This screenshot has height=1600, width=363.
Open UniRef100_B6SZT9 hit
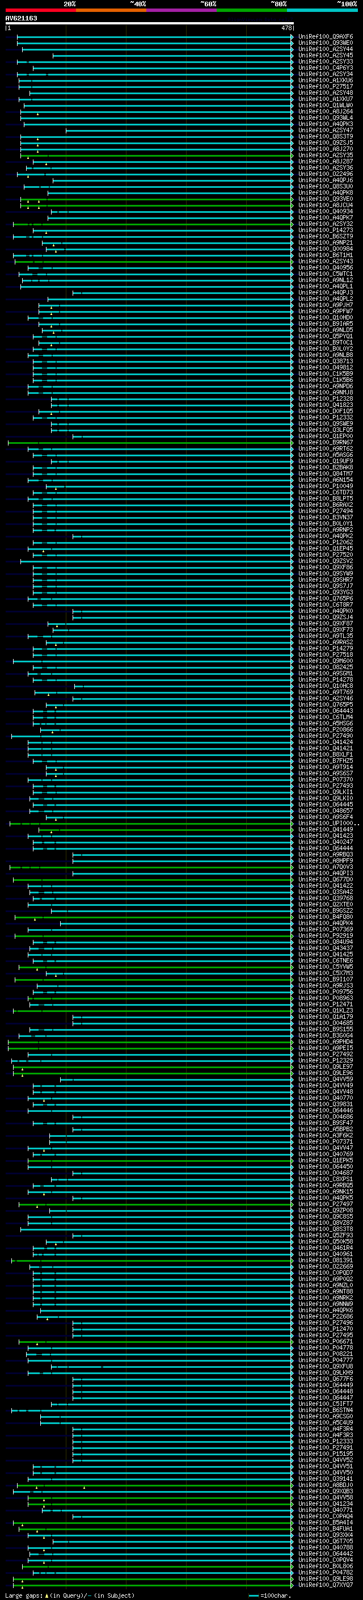(x=326, y=236)
